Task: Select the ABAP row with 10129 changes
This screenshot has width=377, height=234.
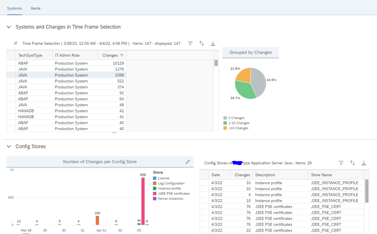Action: [x=63, y=63]
